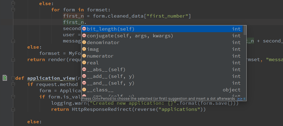The width and height of the screenshot is (283, 126).
Task: Click the 'return' keyword before render
Action: pos(36,59)
